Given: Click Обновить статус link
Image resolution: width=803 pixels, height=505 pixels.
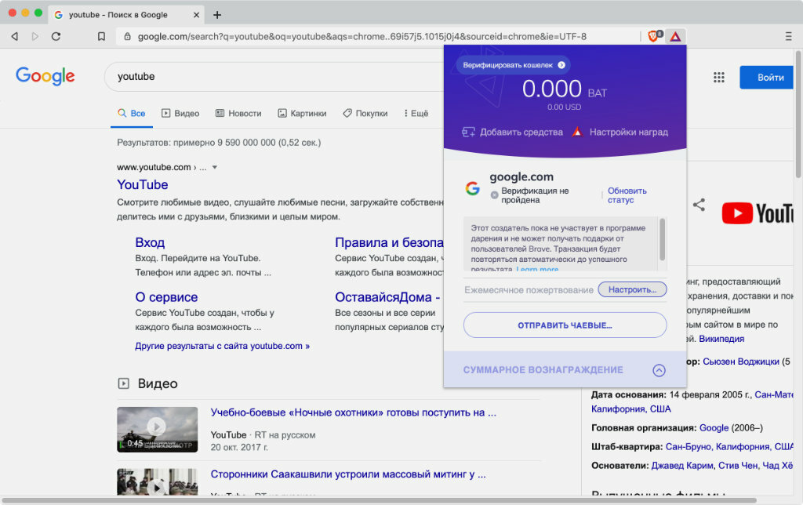Looking at the screenshot, I should (627, 195).
